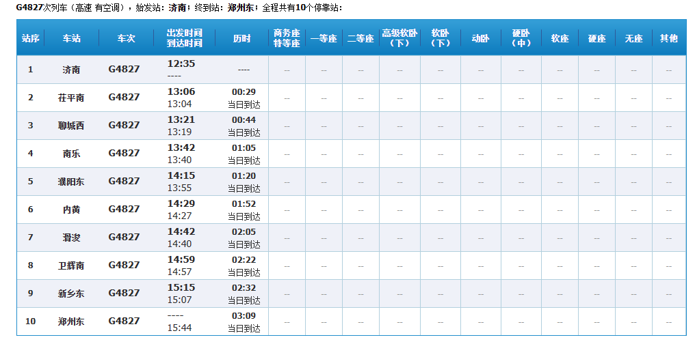Click the 济南 station name in row 1
Screen dimensions: 695x344
coord(71,70)
